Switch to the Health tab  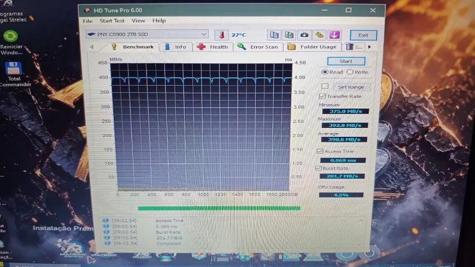[213, 47]
